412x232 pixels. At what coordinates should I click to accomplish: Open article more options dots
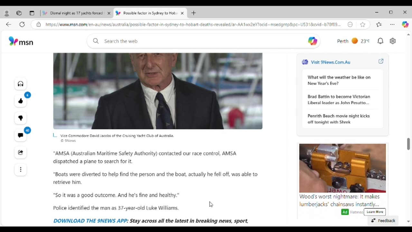[21, 169]
